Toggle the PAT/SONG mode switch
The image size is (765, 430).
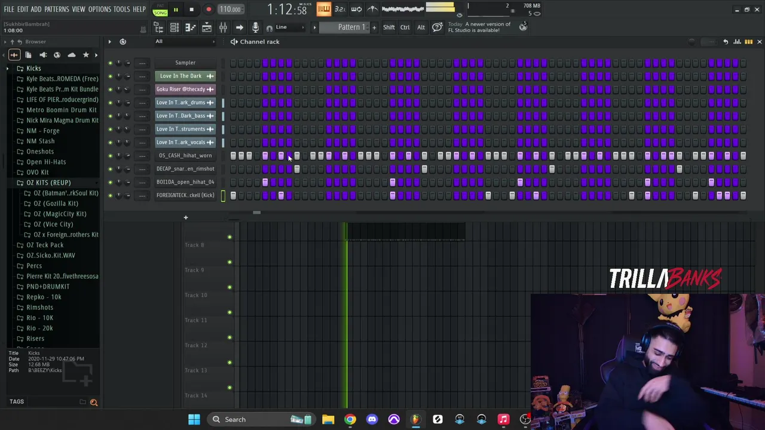(160, 9)
